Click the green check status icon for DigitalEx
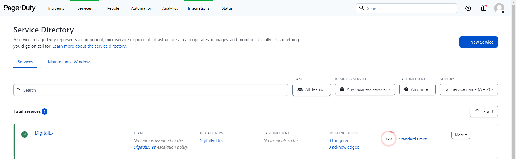 (x=24, y=134)
